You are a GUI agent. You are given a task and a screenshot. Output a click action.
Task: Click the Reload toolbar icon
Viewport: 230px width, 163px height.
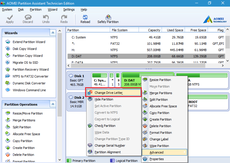click(85, 17)
